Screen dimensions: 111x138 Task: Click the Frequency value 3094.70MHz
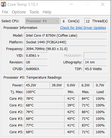66,49
